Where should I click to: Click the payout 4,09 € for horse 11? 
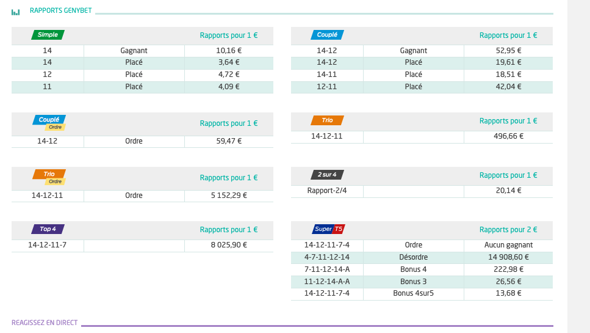click(229, 87)
